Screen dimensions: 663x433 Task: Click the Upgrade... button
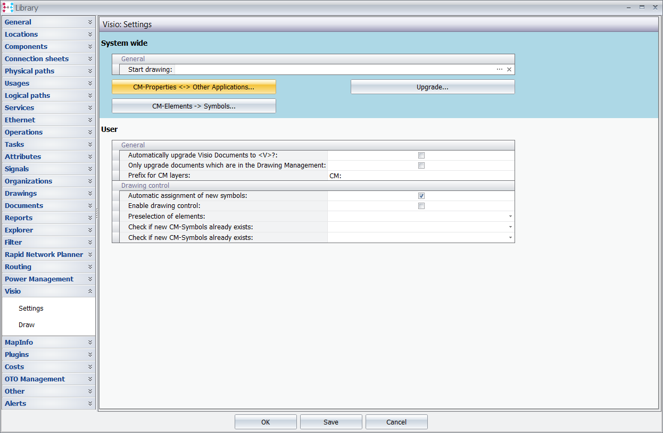[x=433, y=87]
